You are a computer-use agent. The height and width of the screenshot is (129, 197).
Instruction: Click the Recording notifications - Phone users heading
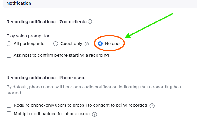46,78
